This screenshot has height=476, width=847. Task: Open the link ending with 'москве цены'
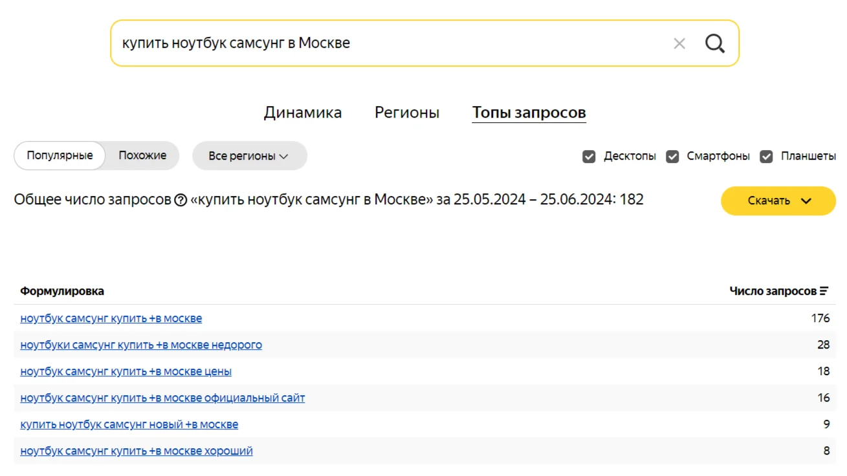(126, 371)
